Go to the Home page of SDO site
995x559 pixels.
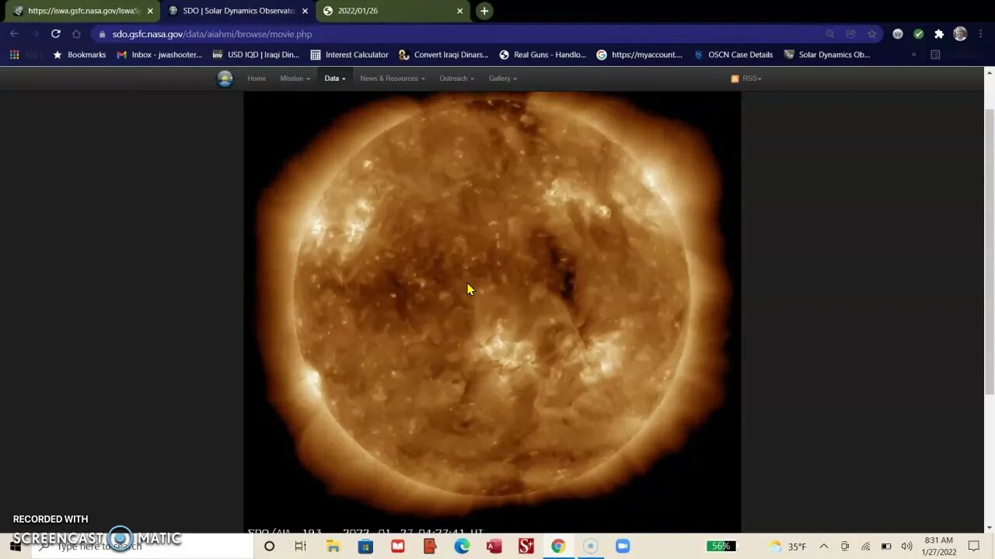257,78
